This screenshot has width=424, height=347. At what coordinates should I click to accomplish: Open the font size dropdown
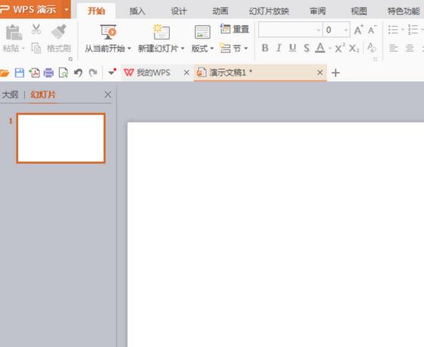346,30
